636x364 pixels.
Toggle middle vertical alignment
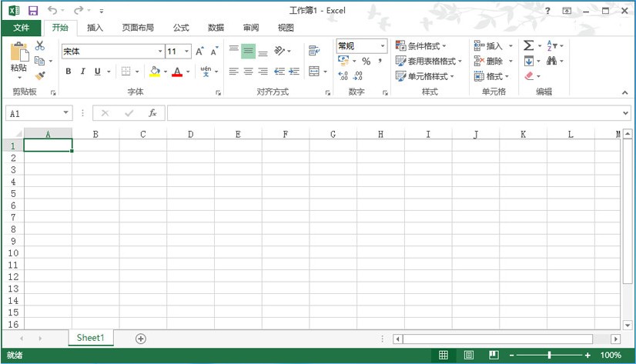(x=248, y=52)
